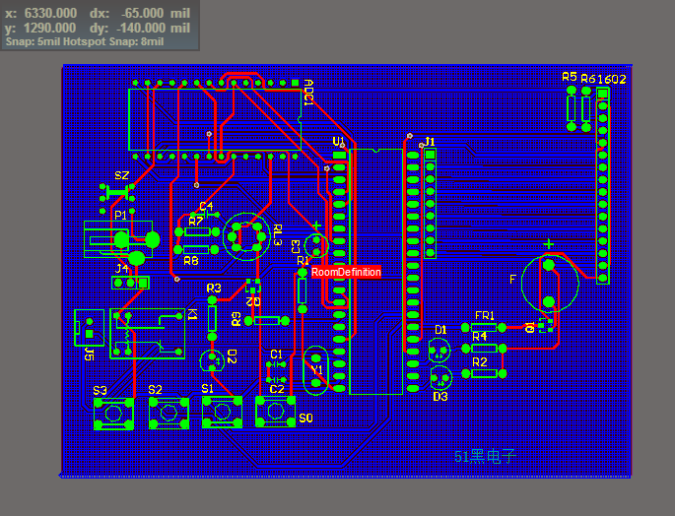The width and height of the screenshot is (675, 516).
Task: Click the dy: -140.000 mil readout
Action: tap(140, 28)
